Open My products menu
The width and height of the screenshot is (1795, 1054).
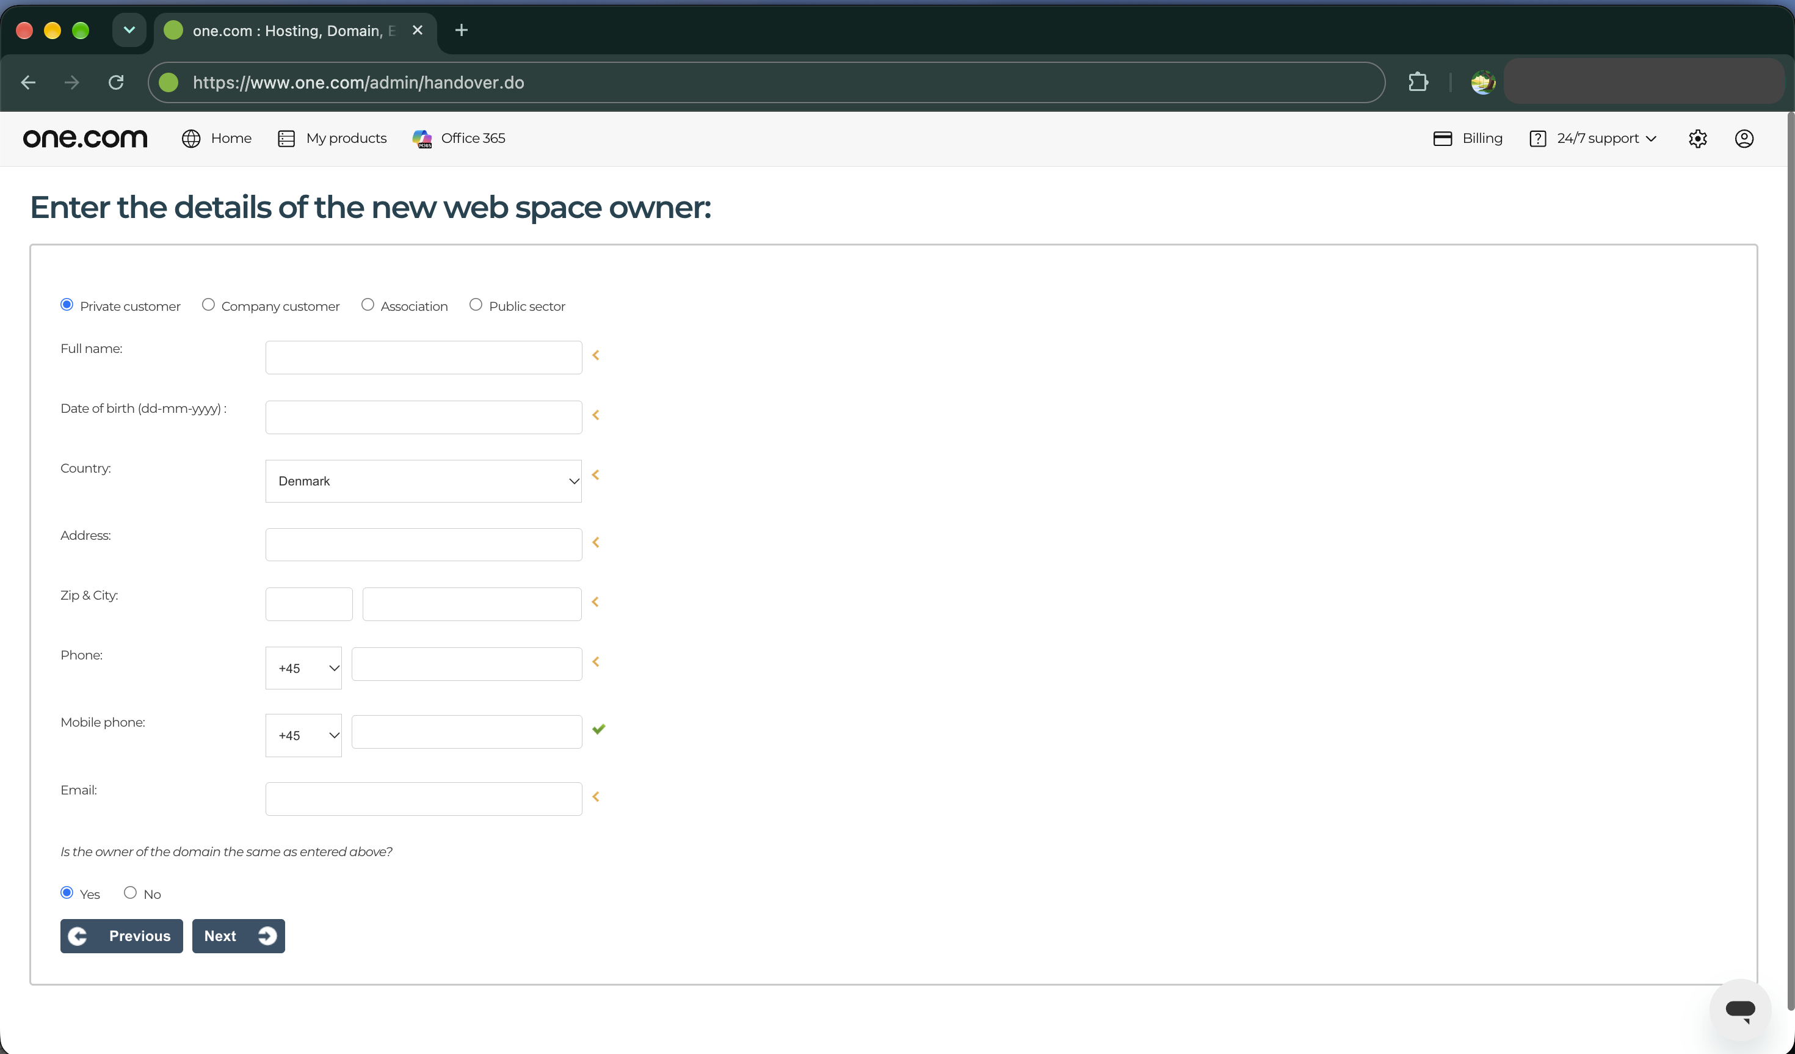click(x=346, y=138)
